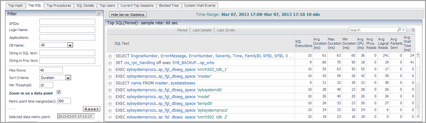Click the Login Name input field
This screenshot has width=426, height=123.
click(x=67, y=29)
